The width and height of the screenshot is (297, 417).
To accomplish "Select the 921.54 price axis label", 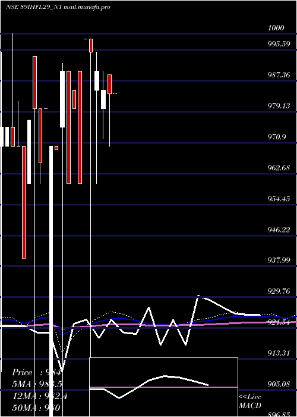I will 279,322.
